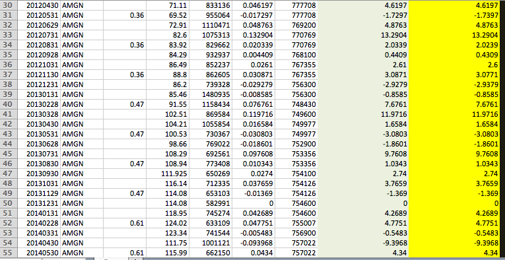Screen dimensions: 505x260
Task: Select the AMGN ticker cell in row 33
Action: pyautogui.click(x=82, y=35)
